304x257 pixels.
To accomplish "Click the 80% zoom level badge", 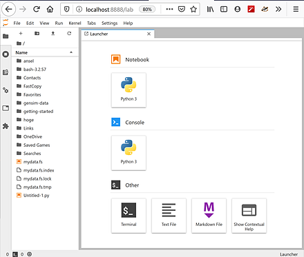I will 147,10.
